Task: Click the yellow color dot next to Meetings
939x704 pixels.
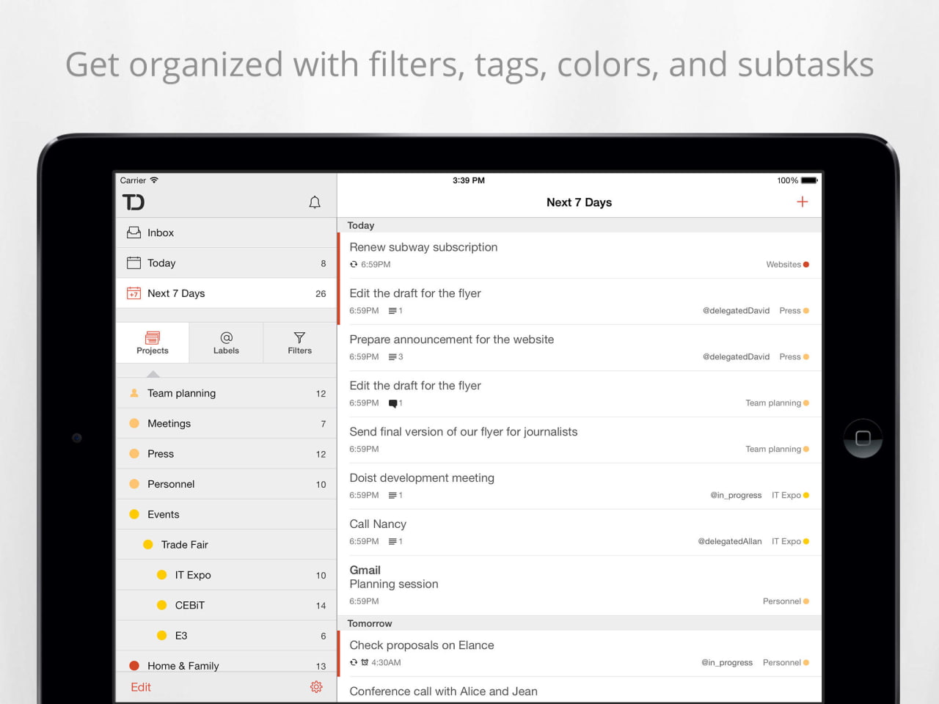Action: click(135, 423)
